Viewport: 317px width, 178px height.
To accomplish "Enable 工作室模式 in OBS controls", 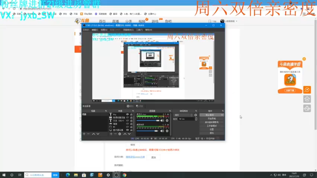I will click(211, 126).
